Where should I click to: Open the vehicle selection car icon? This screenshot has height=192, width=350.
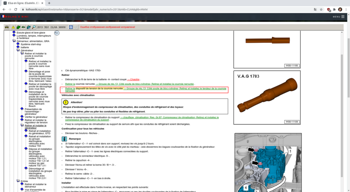click(7, 27)
